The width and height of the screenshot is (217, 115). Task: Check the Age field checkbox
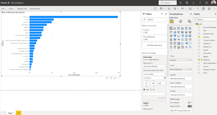point(199,31)
